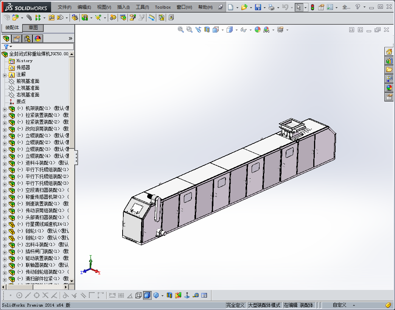Screen dimensions: 395x310
Task: Click the Rebuild traffic light icon
Action: click(313, 7)
